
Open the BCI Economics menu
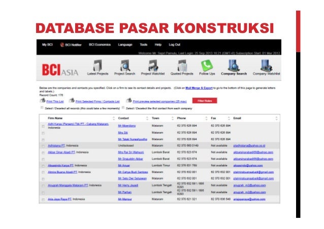coord(100,45)
